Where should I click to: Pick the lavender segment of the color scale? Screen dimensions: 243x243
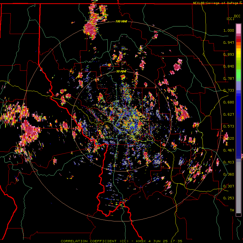[238, 86]
